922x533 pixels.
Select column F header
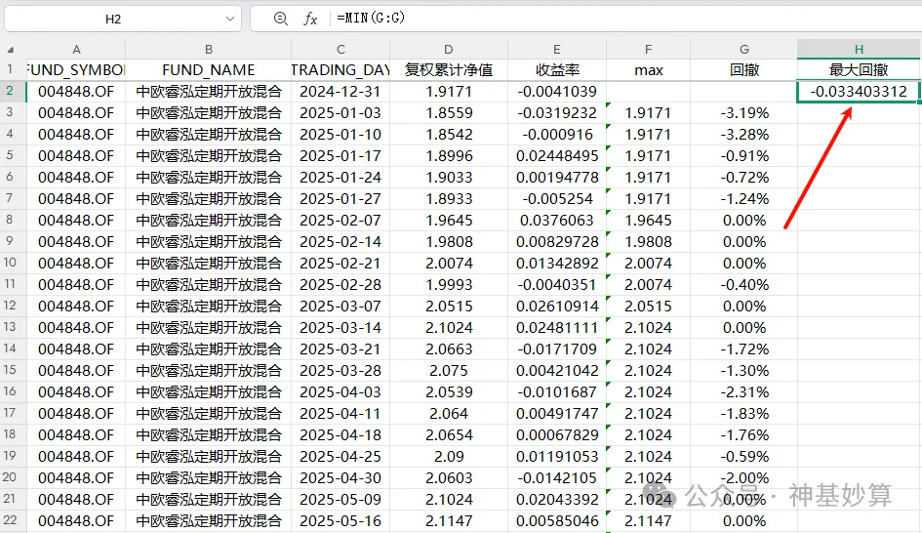coord(648,50)
